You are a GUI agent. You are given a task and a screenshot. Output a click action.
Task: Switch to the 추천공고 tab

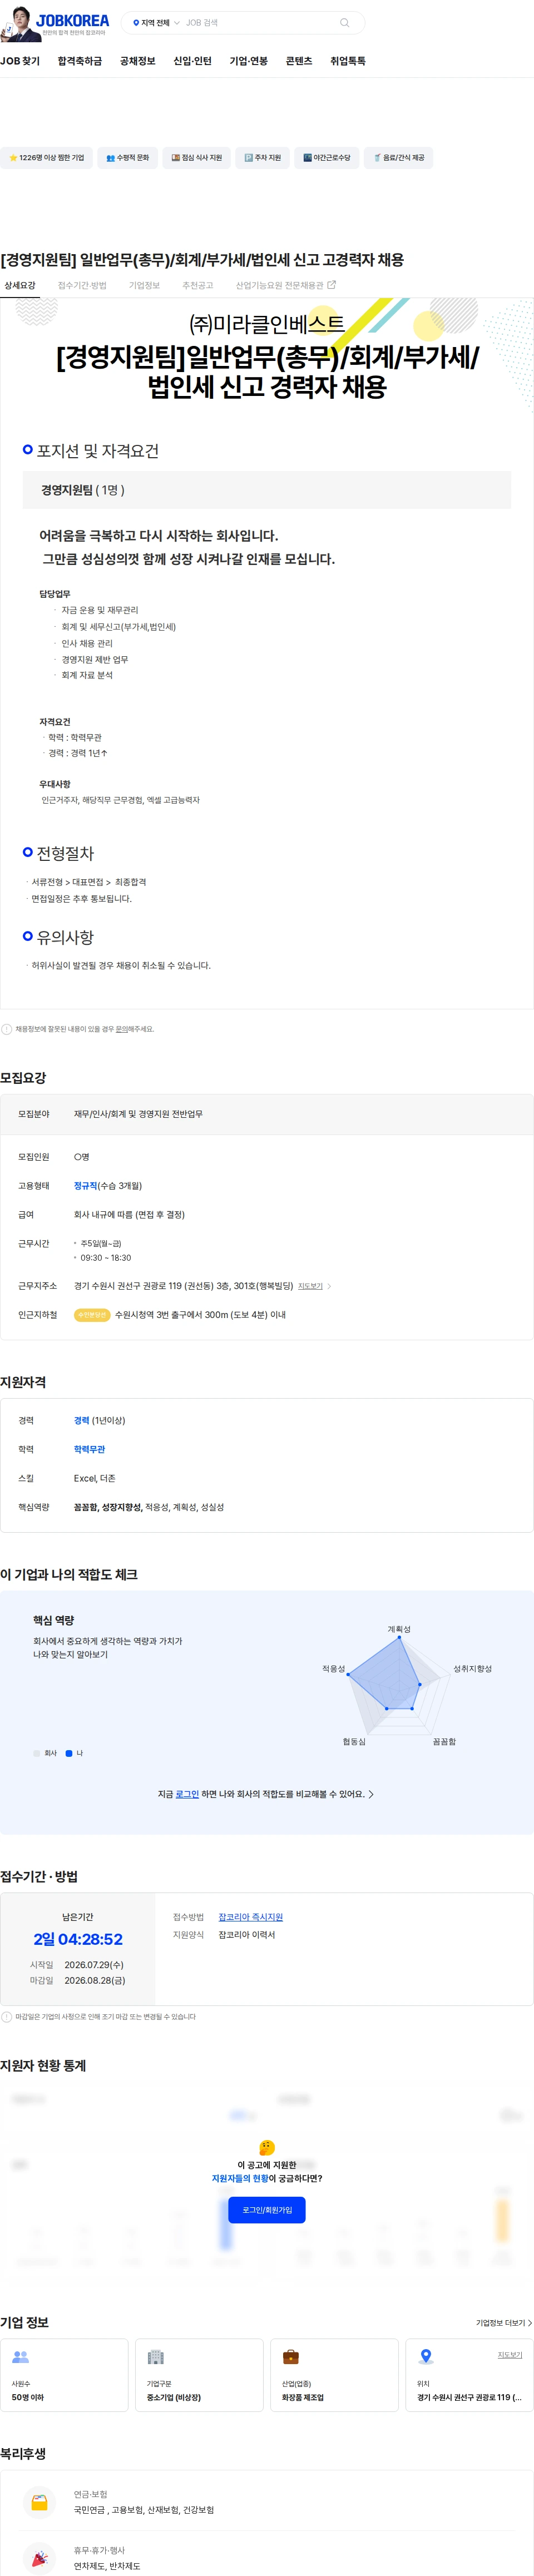[198, 286]
